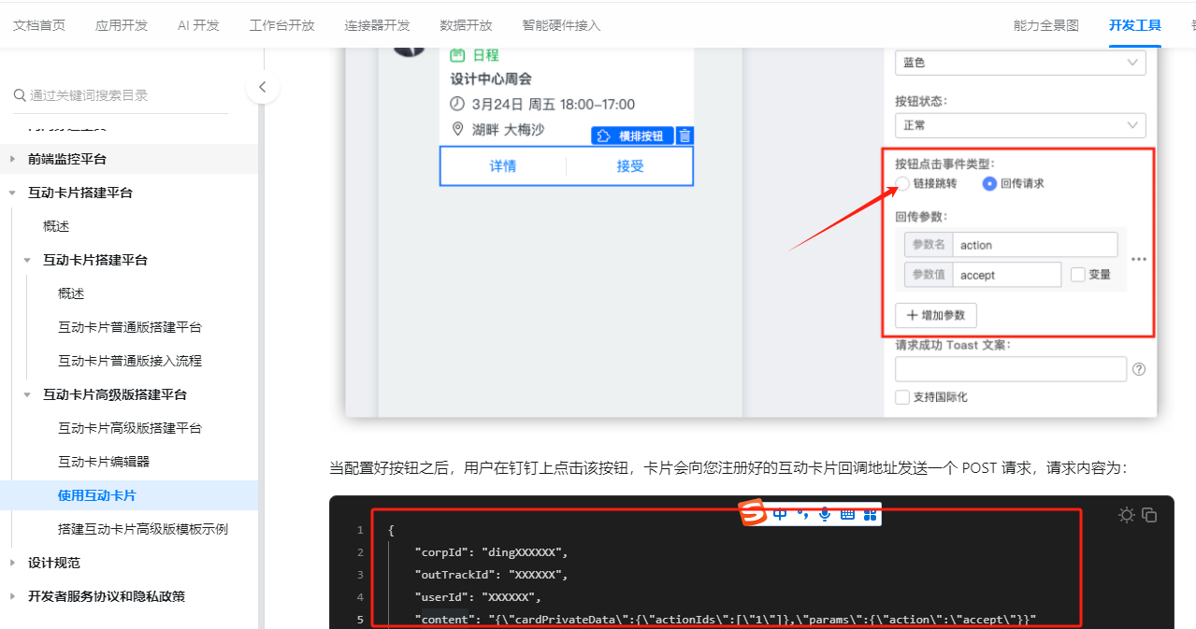Open the 蓝色 color dropdown
The width and height of the screenshot is (1196, 629).
point(1020,63)
